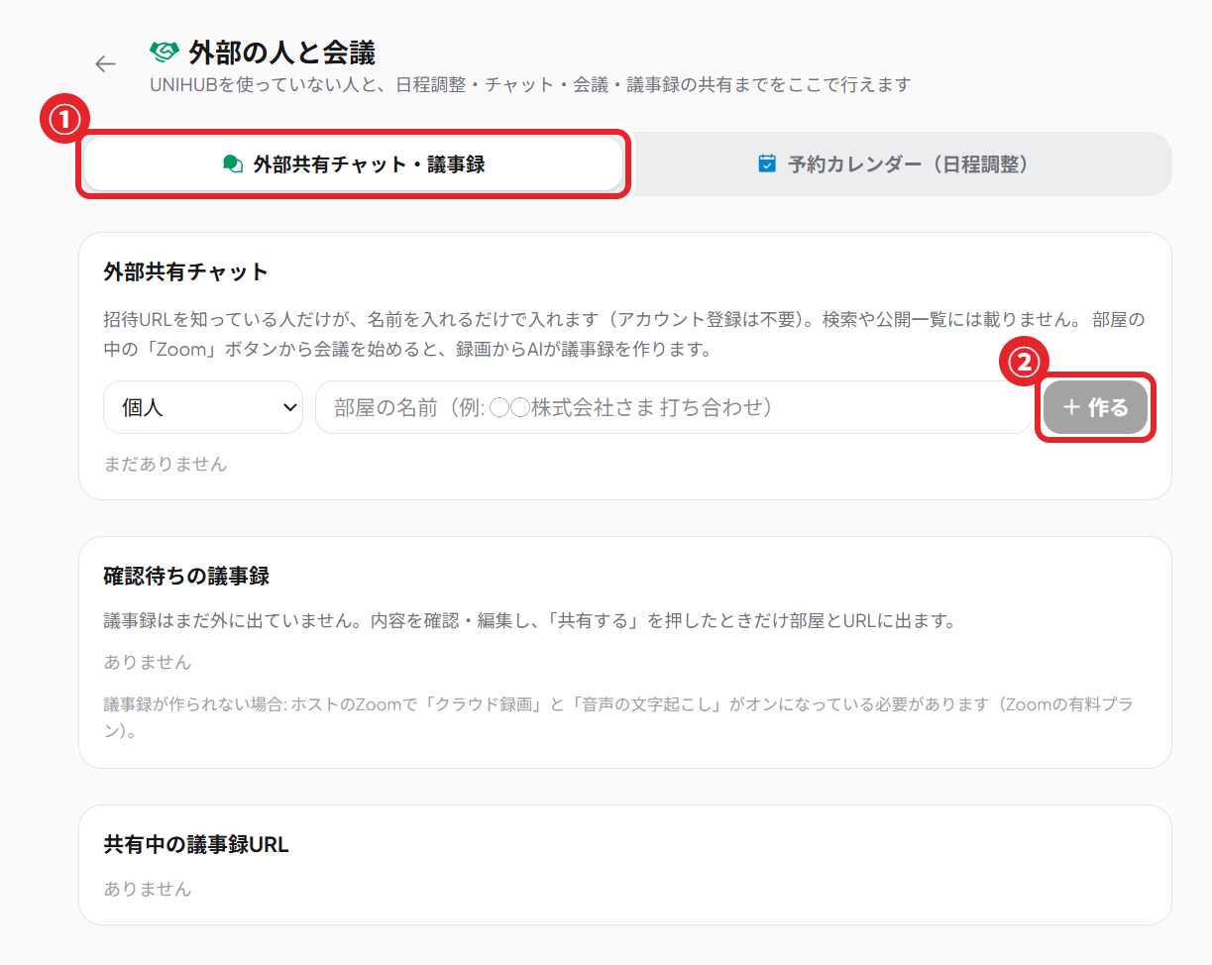This screenshot has width=1212, height=965.
Task: Focus the 部屋の名前 input field
Action: click(x=674, y=407)
